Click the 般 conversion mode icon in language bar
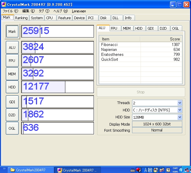Image resolution: width=191 pixels, height=173 pixels. click(x=150, y=170)
